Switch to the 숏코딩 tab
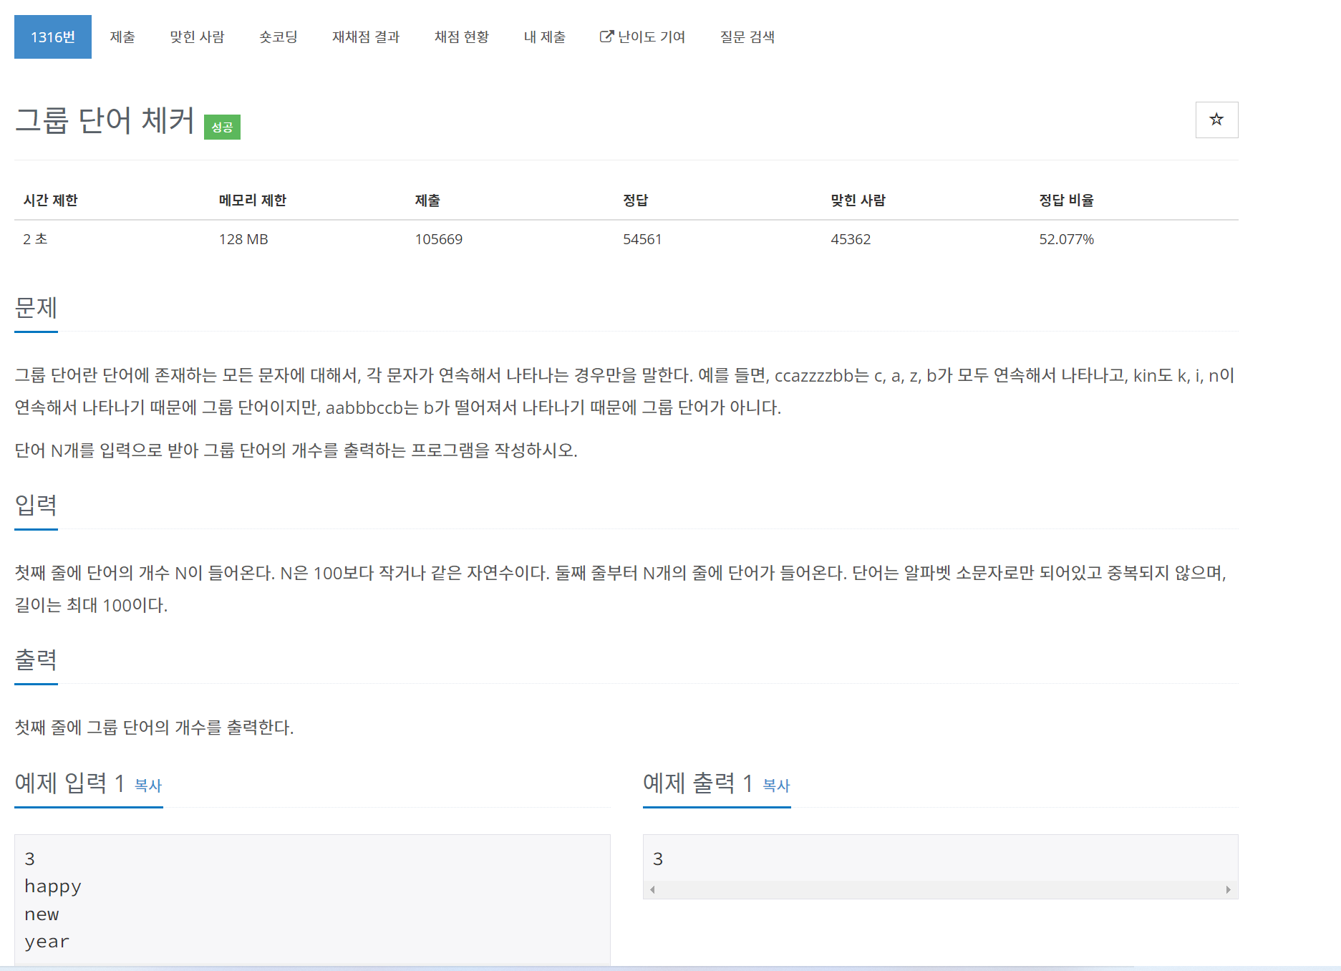 tap(279, 37)
